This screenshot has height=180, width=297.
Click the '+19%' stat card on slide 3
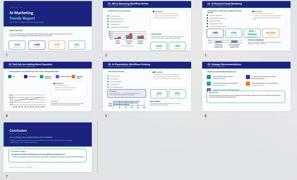click(233, 33)
